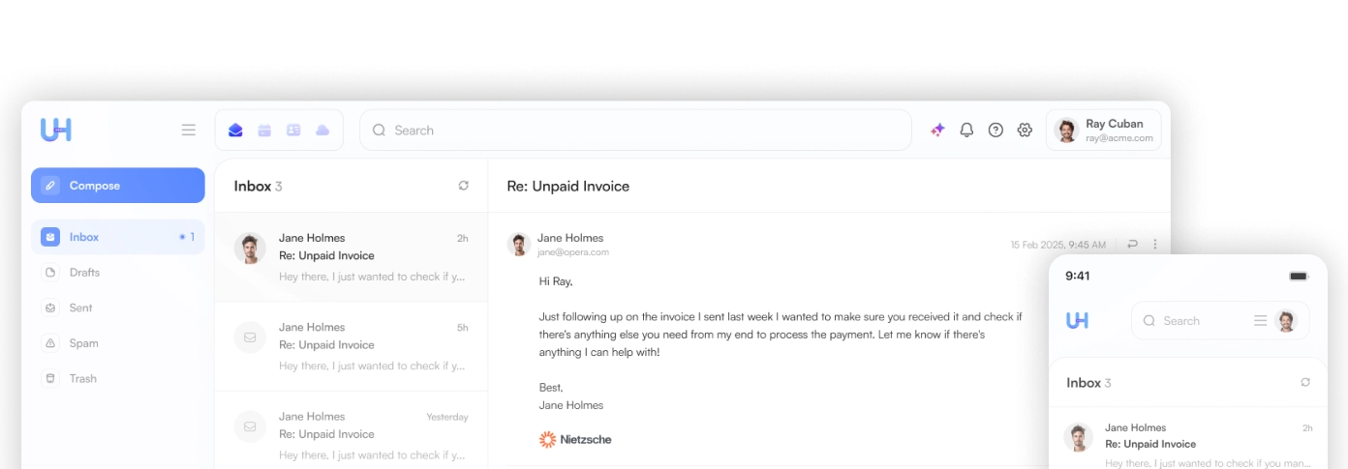Viewport: 1348px width, 469px height.
Task: Open the Sent folder
Action: [80, 308]
